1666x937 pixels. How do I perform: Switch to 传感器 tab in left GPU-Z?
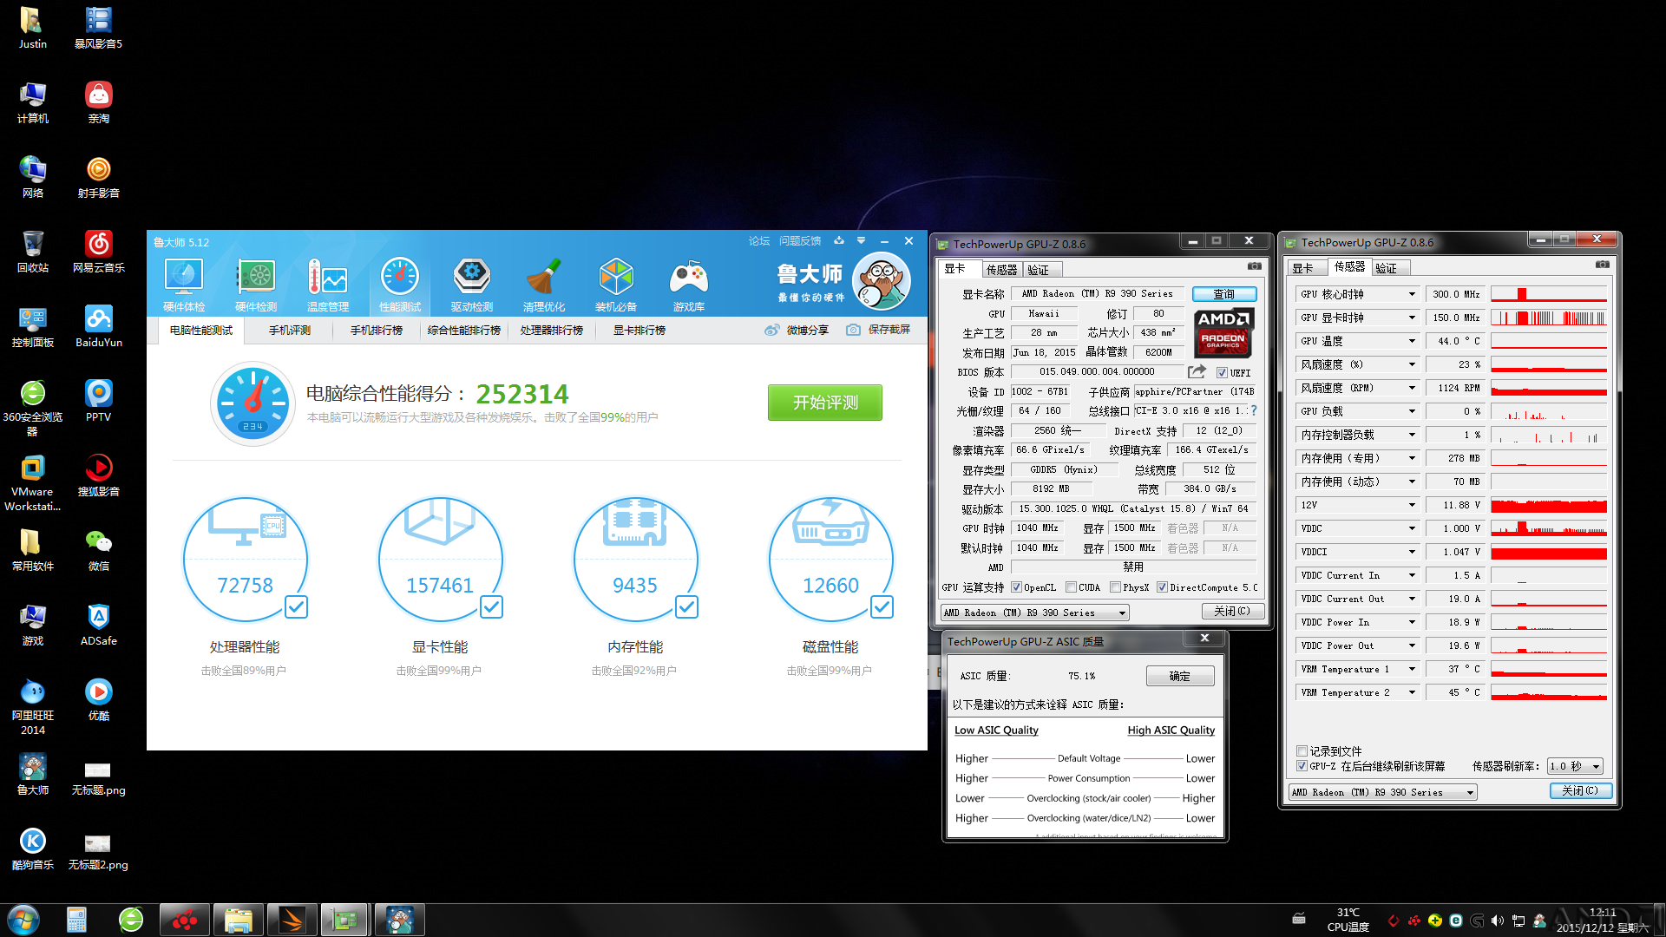click(1001, 270)
